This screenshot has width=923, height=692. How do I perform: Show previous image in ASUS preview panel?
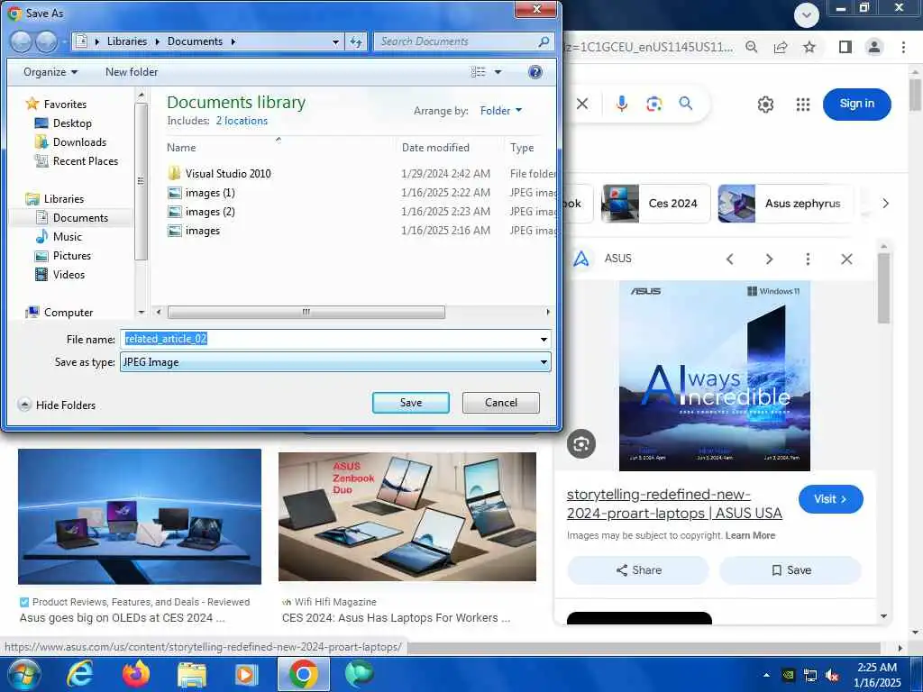[x=730, y=259]
